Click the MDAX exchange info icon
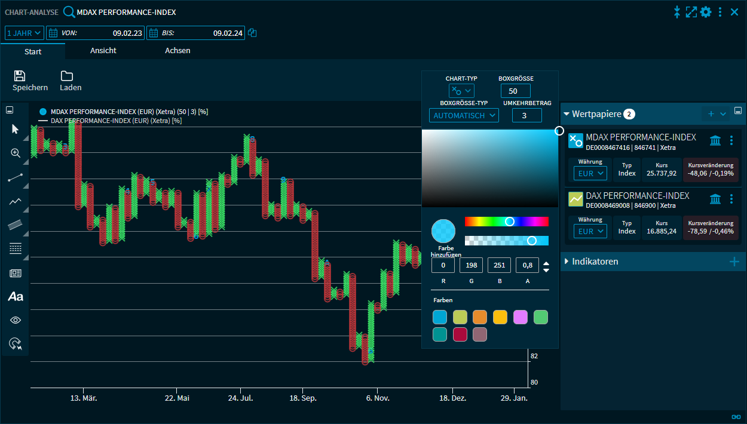This screenshot has height=424, width=747. pyautogui.click(x=715, y=140)
